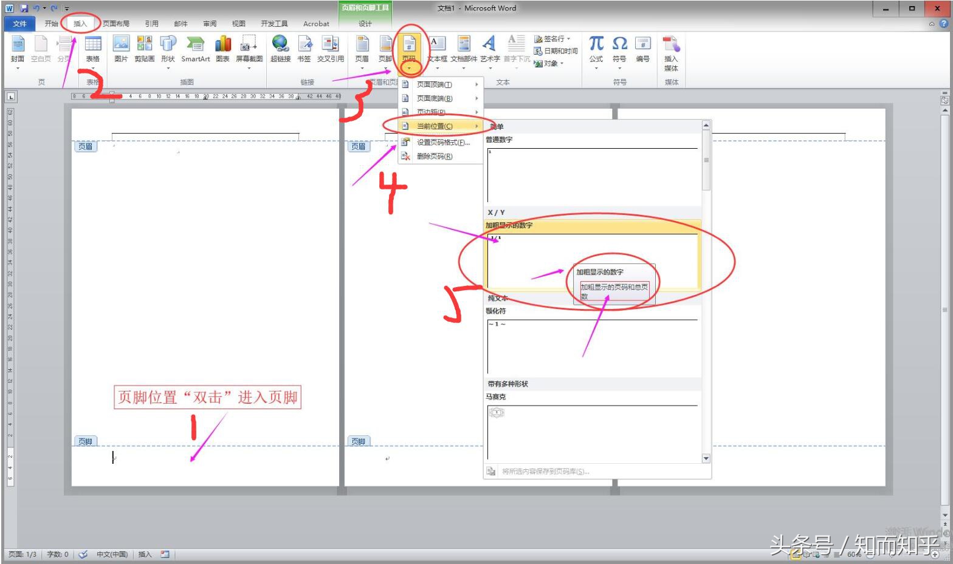Open the 对象 object menu

click(549, 63)
